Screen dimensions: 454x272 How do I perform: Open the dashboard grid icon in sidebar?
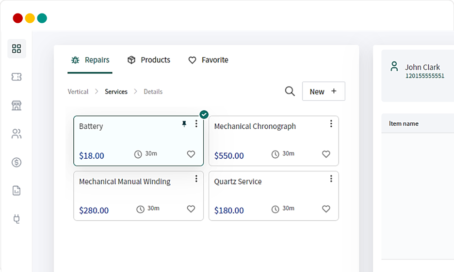point(16,48)
